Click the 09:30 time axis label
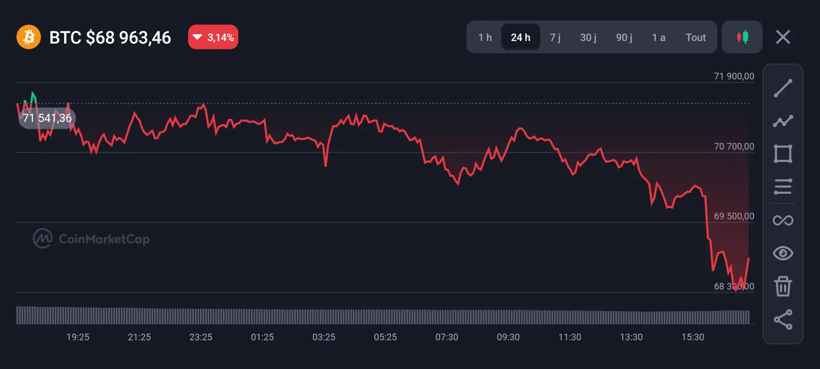 tap(508, 337)
